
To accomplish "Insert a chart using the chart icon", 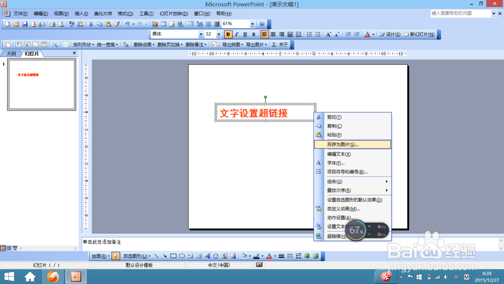I will (x=155, y=24).
